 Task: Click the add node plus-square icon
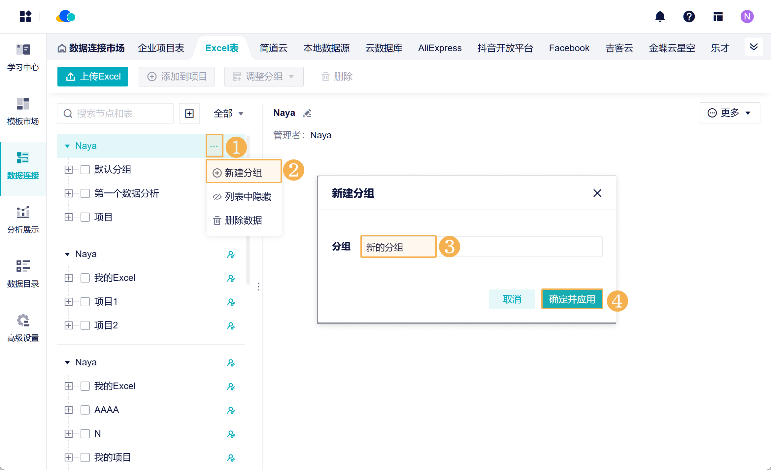189,114
